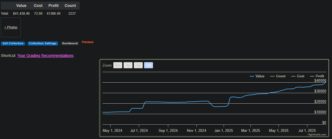332x139 pixels.
Task: Select the total profit 41366.40
Action: pyautogui.click(x=53, y=14)
